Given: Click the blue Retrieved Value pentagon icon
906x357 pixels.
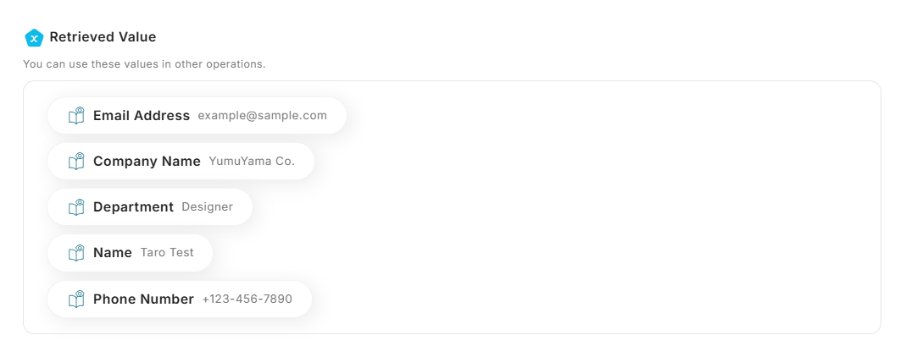Looking at the screenshot, I should point(34,38).
